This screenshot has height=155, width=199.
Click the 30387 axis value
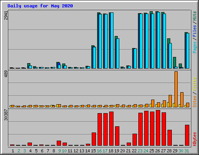click(x=6, y=115)
